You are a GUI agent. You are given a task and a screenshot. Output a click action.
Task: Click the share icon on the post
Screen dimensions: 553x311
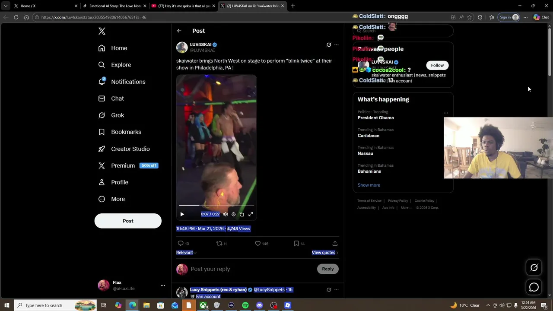(335, 244)
